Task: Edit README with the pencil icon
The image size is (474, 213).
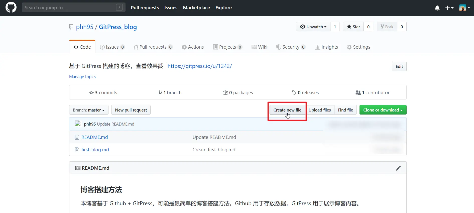Action: click(x=398, y=168)
